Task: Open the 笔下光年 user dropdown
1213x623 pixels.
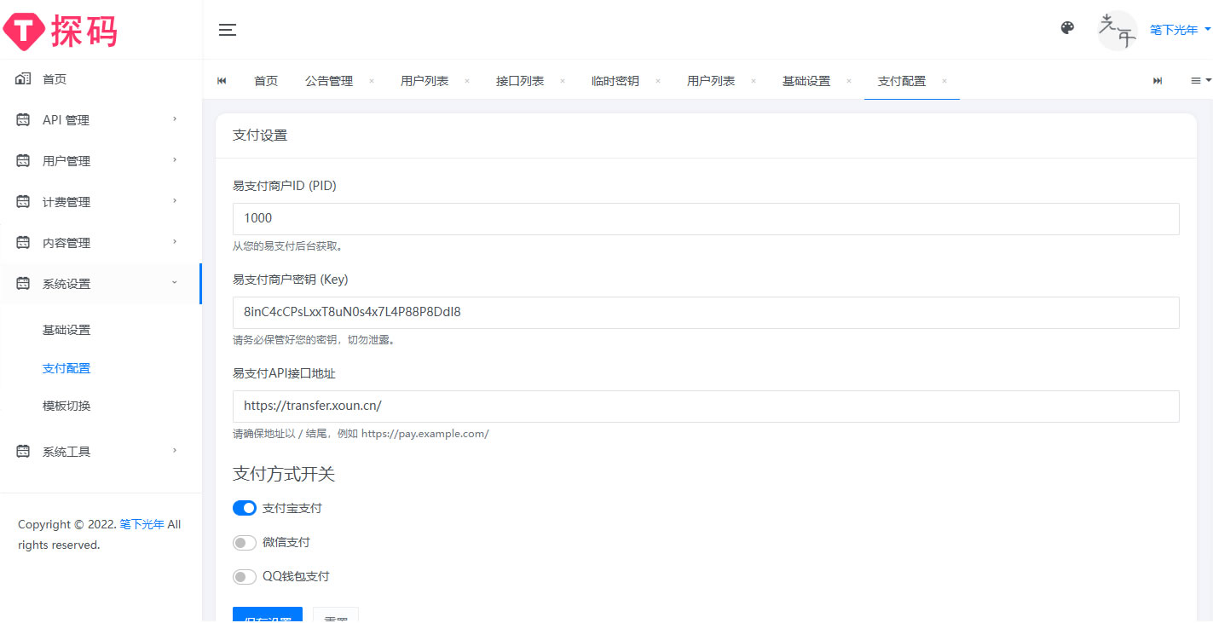Action: tap(1180, 30)
